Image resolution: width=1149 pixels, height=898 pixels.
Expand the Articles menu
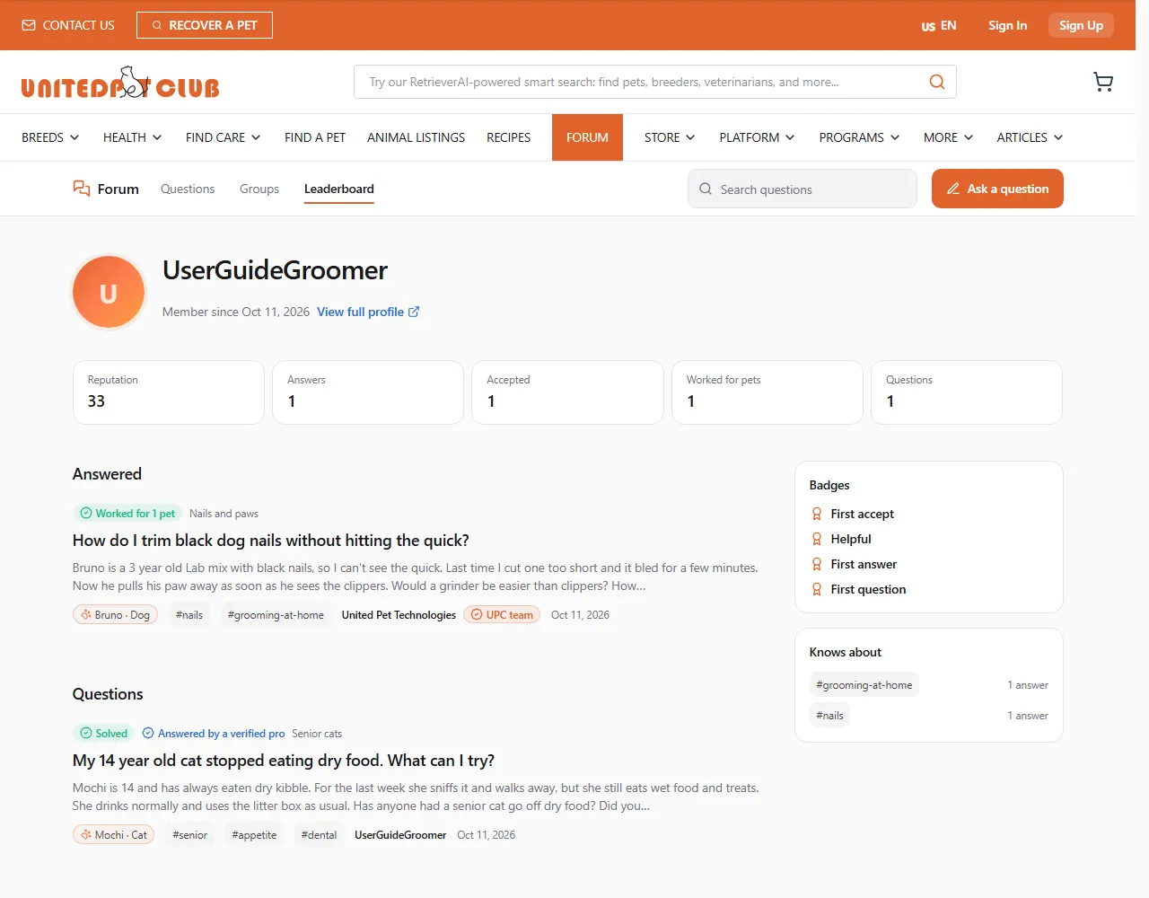point(1030,137)
